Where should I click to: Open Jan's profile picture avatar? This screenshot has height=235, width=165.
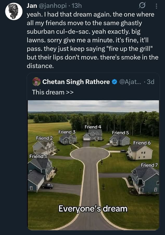tap(14, 11)
